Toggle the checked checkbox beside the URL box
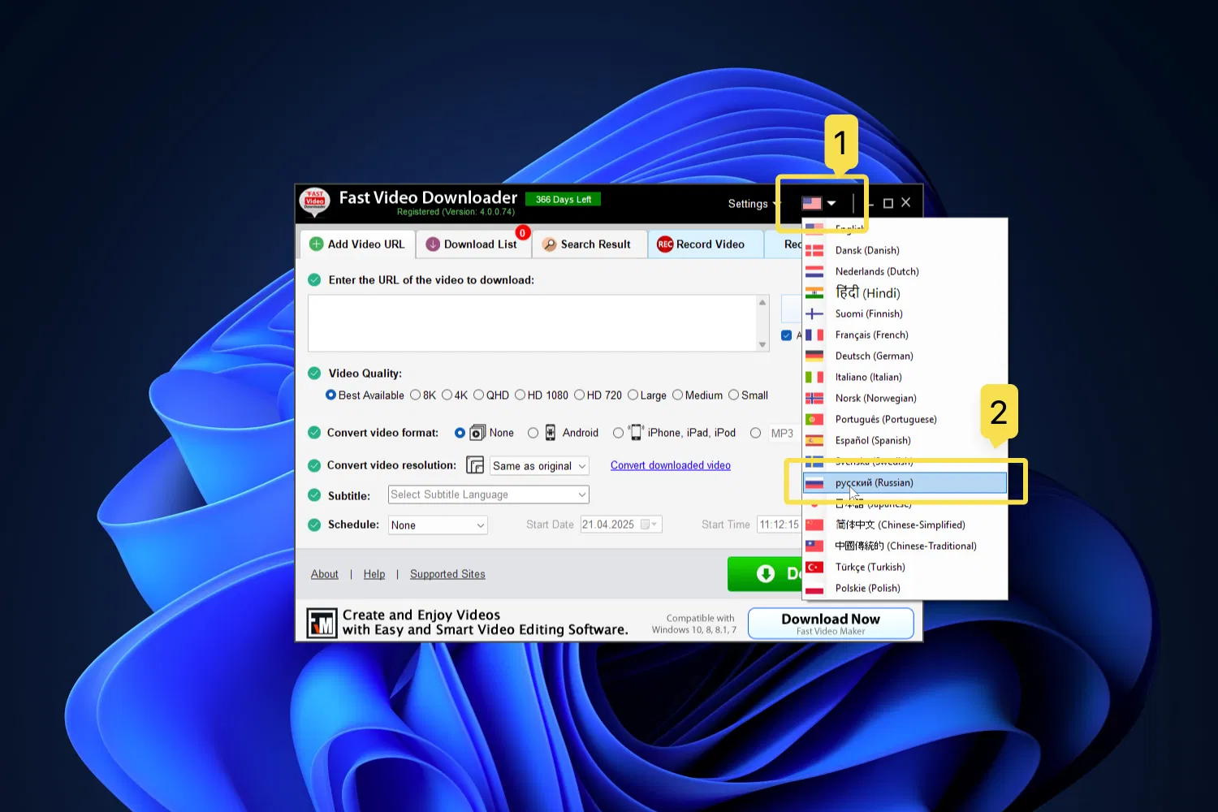Screen dimensions: 1218x812 click(x=786, y=335)
